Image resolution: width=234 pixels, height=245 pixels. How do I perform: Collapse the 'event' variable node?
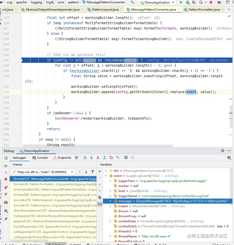[106, 176]
